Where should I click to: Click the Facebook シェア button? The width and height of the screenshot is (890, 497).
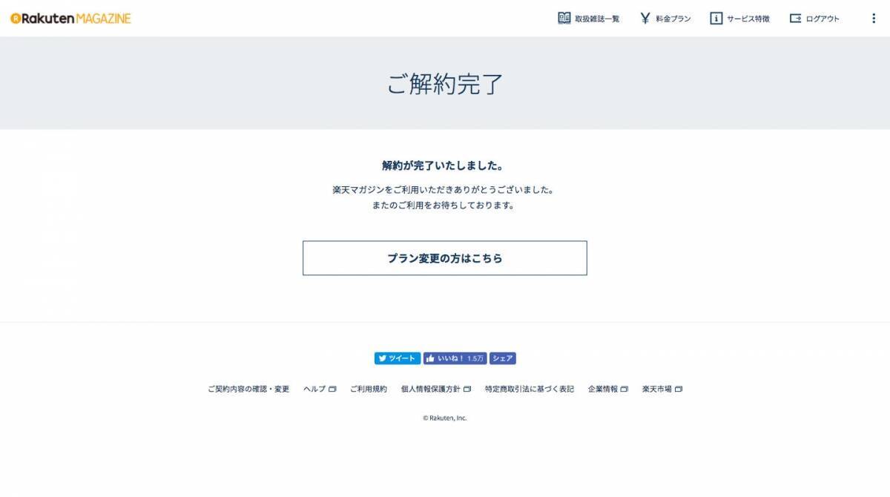click(x=503, y=358)
